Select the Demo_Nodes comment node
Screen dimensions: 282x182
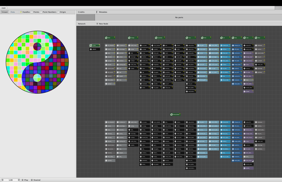[175, 114]
